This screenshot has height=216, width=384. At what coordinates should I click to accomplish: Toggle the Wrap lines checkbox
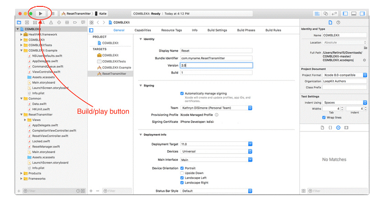pos(324,118)
